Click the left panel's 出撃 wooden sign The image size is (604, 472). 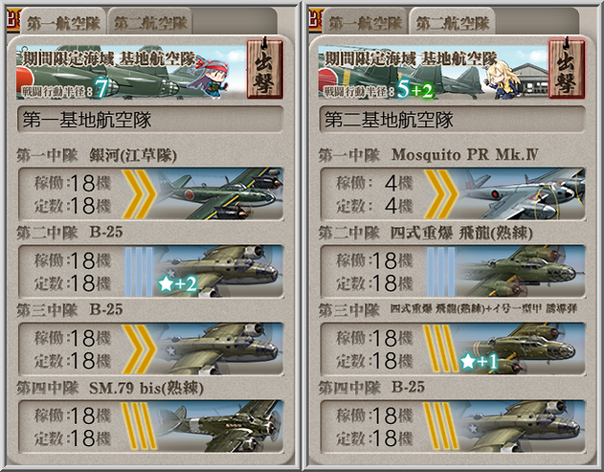pyautogui.click(x=264, y=69)
